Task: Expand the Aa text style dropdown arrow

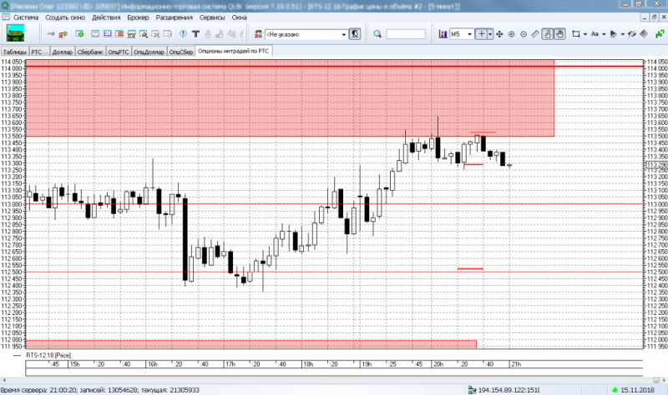Action: [x=604, y=34]
